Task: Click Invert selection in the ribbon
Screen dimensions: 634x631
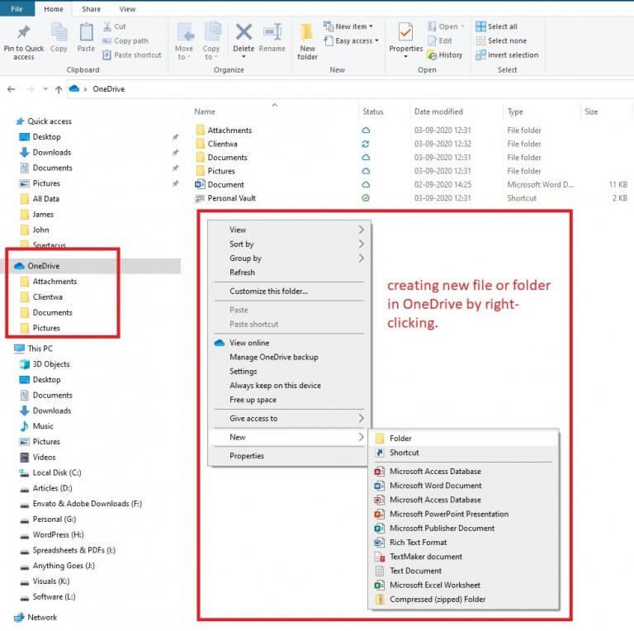Action: point(507,55)
